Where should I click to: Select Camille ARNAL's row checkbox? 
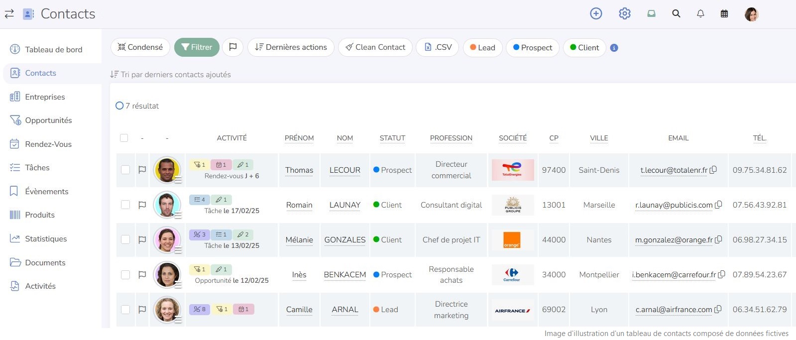tap(125, 310)
